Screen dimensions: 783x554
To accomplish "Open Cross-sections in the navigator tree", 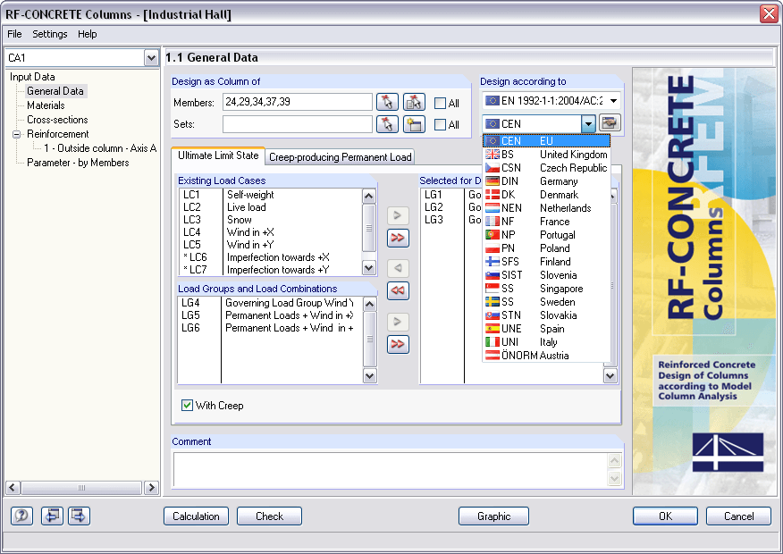I will tap(57, 120).
